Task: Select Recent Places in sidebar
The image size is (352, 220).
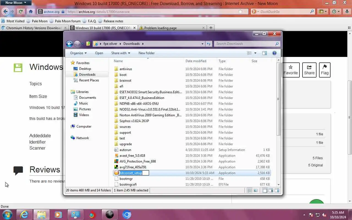Action: [x=89, y=80]
